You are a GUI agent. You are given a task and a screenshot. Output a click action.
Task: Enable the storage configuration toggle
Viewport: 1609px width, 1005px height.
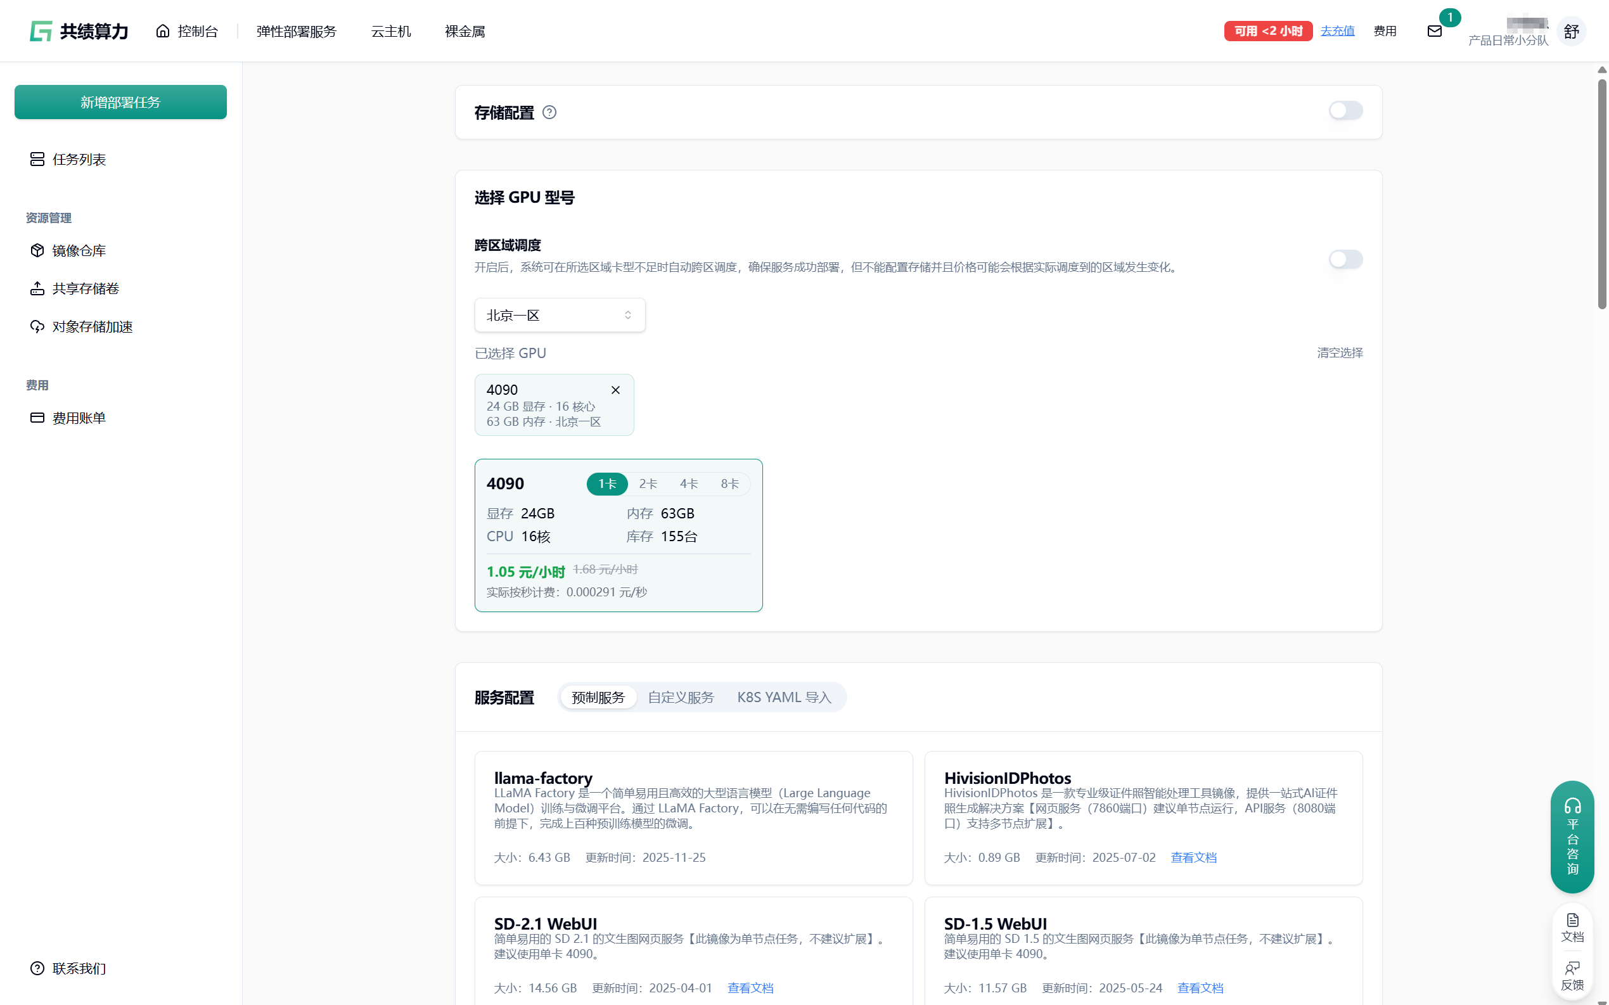(1345, 111)
